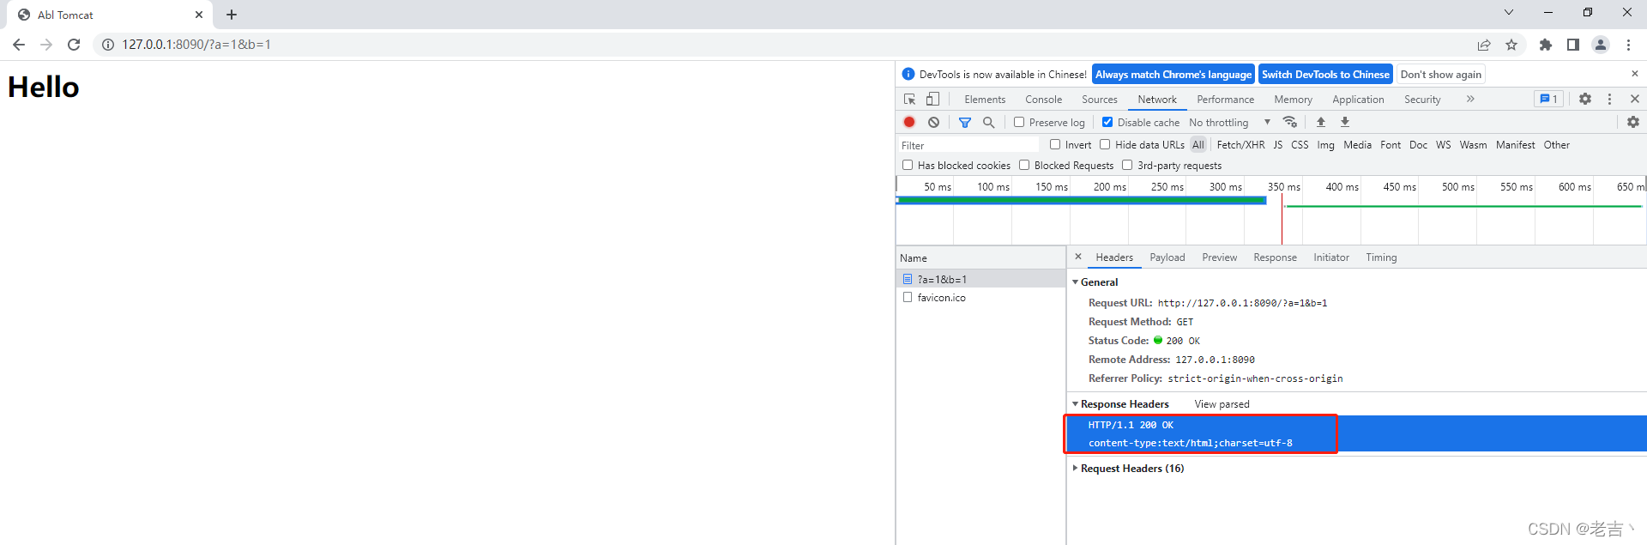Click the Name column header
Screen dimensions: 1647x545
point(980,258)
